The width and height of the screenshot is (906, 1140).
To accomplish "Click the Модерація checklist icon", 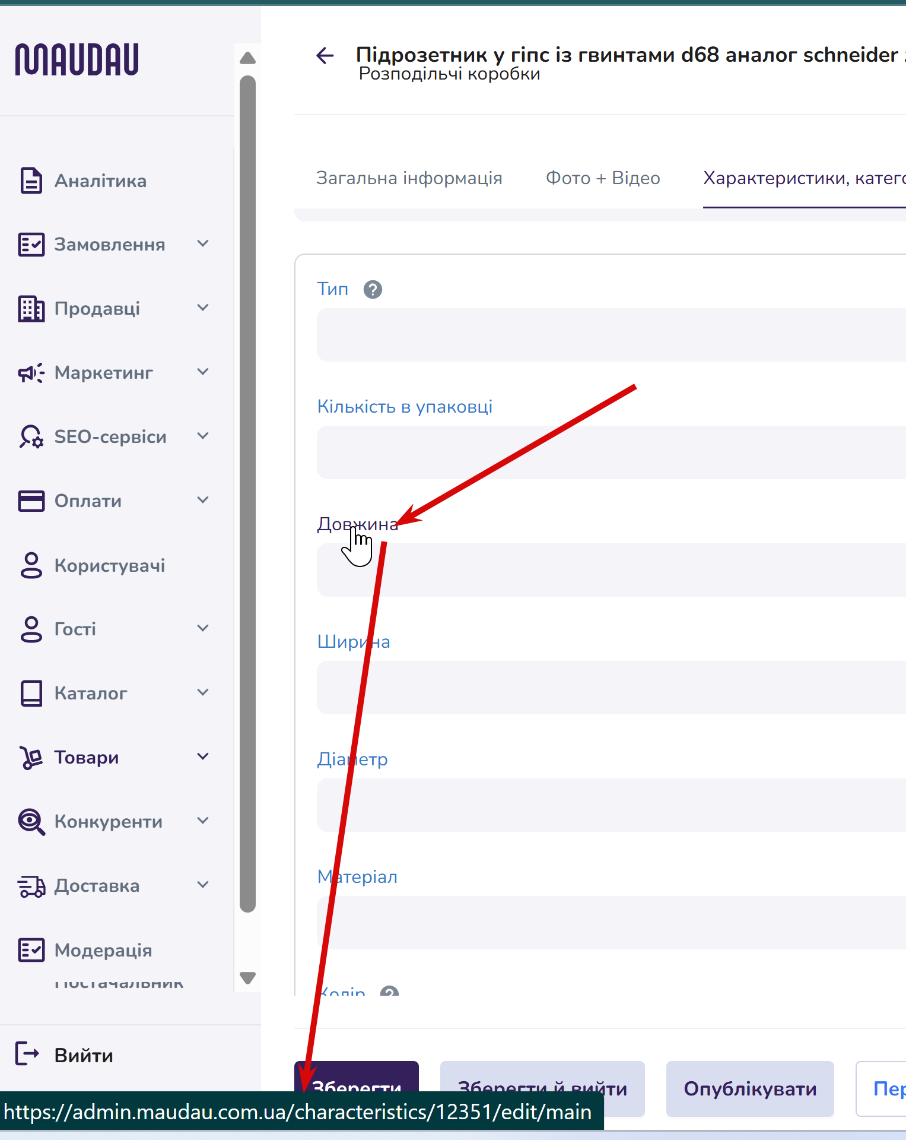I will coord(31,950).
